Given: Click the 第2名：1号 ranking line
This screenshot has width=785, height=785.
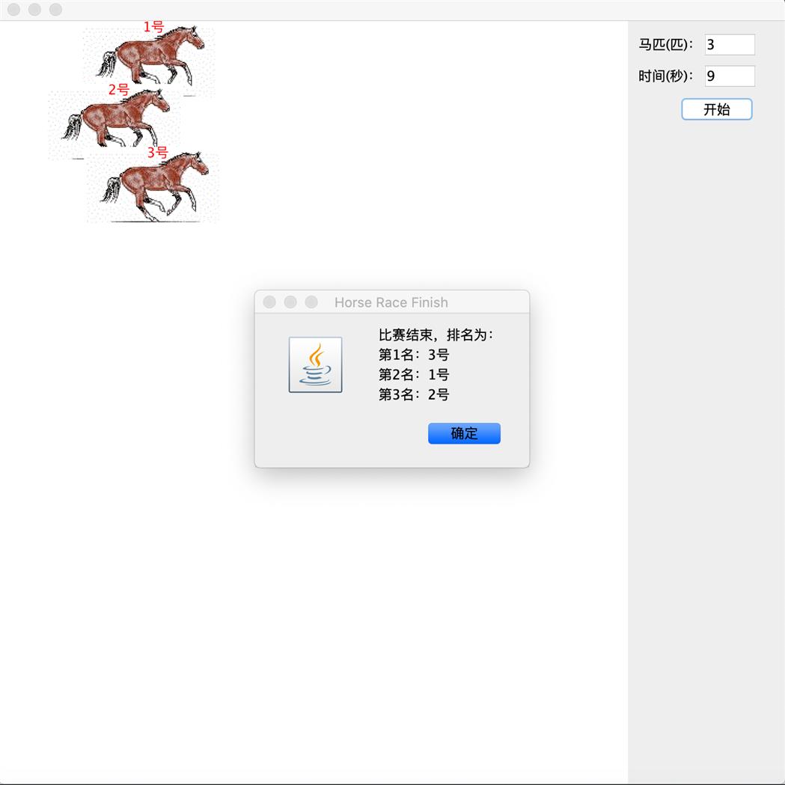Looking at the screenshot, I should [414, 374].
